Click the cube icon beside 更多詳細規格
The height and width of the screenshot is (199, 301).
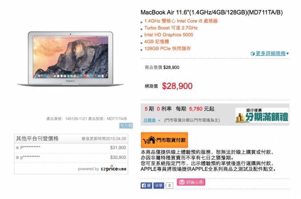click(253, 54)
